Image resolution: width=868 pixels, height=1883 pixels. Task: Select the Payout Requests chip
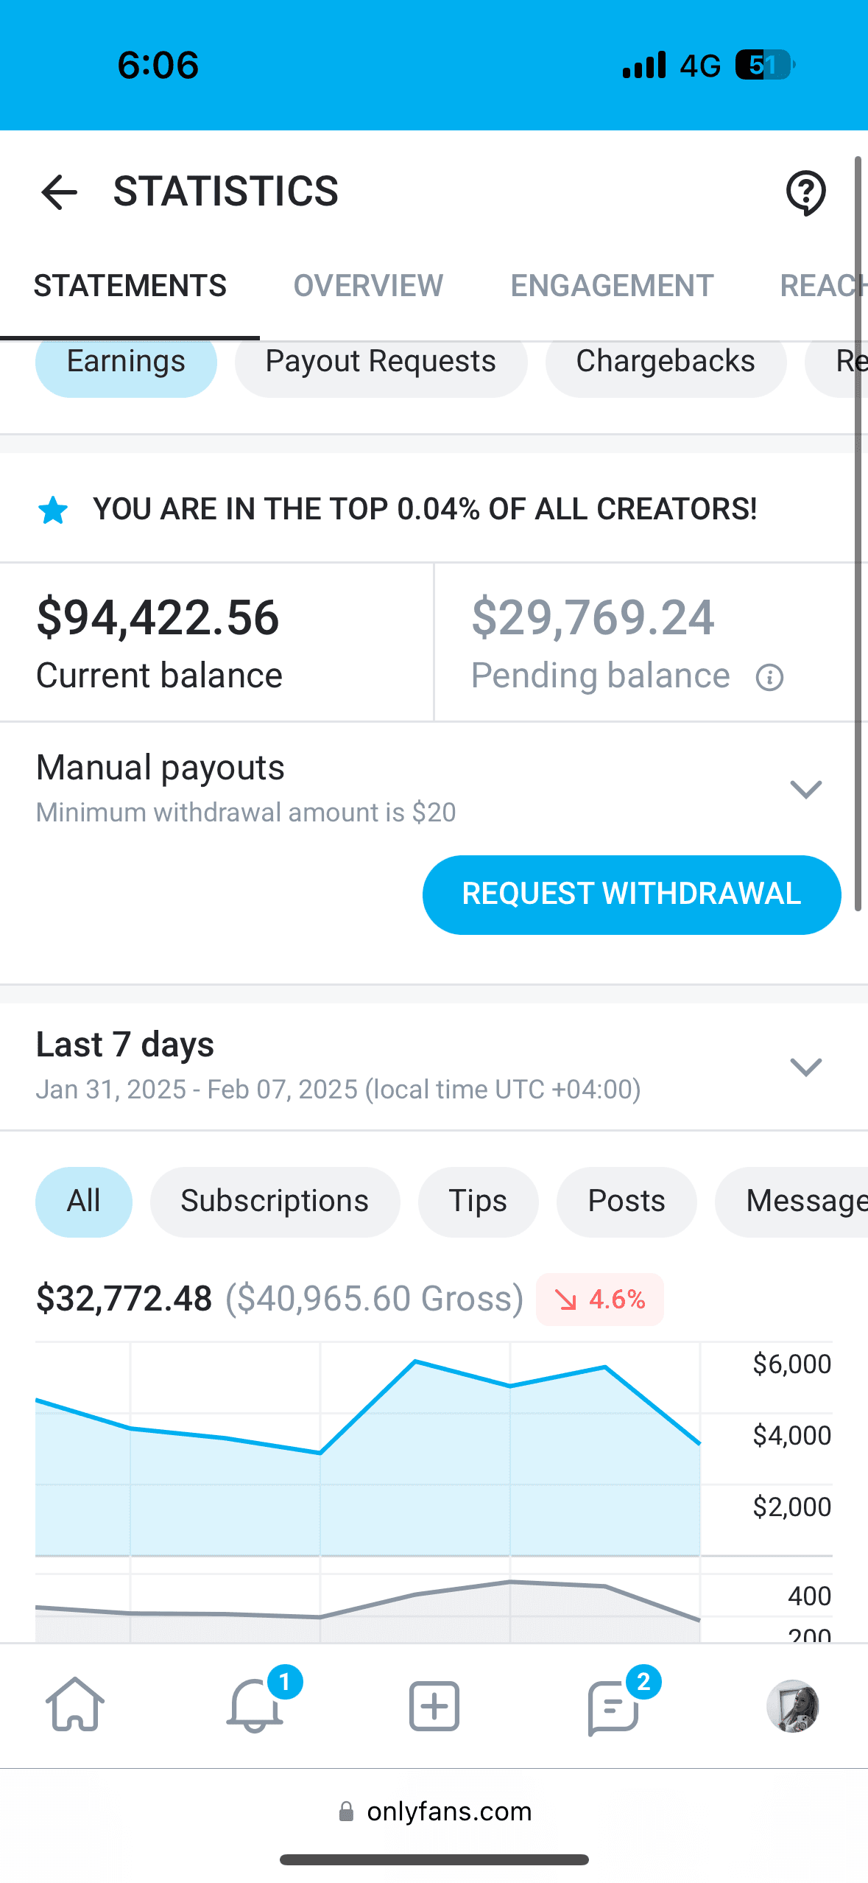(x=381, y=362)
